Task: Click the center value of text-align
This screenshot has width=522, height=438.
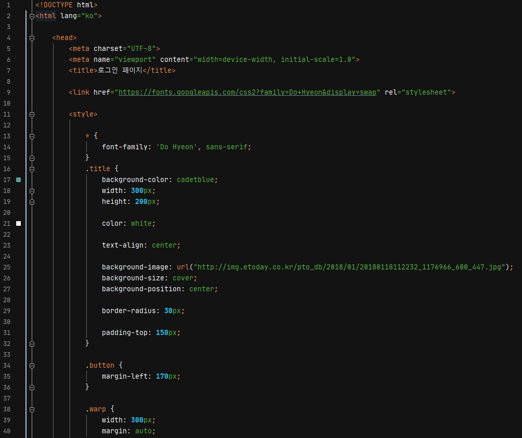Action: (164, 246)
